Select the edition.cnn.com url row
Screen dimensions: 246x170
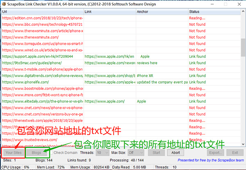[121, 18]
